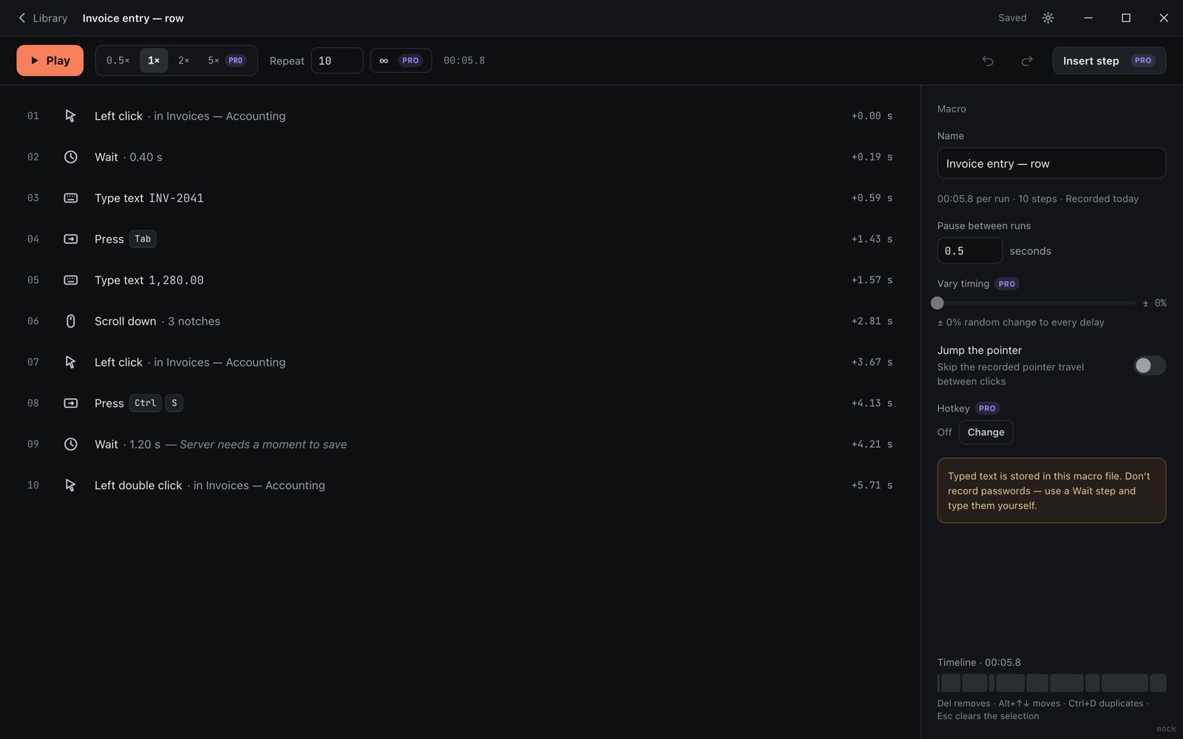The height and width of the screenshot is (739, 1183).
Task: Click the 'Saved' status label
Action: point(1012,18)
